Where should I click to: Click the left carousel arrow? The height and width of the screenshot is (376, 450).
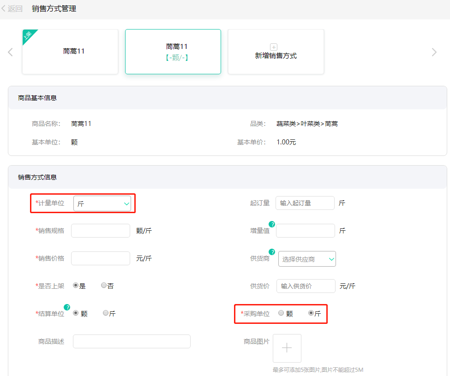[10, 52]
